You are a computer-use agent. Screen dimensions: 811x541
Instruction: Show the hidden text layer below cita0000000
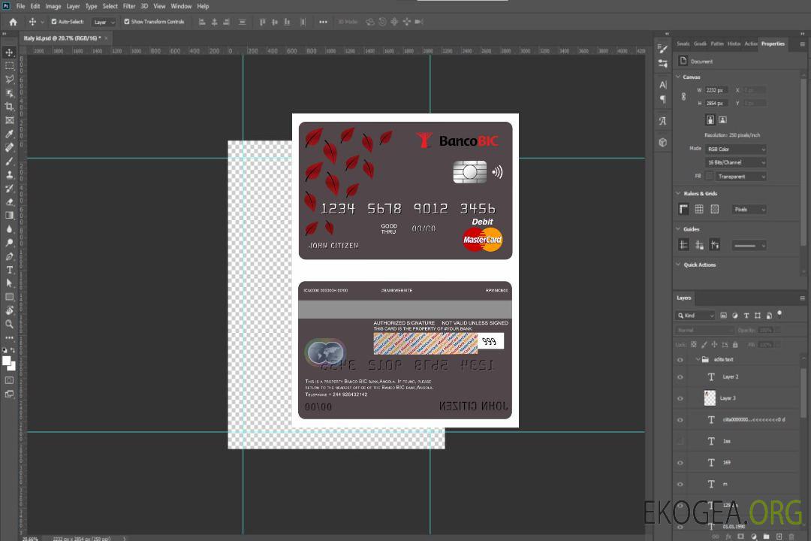680,441
